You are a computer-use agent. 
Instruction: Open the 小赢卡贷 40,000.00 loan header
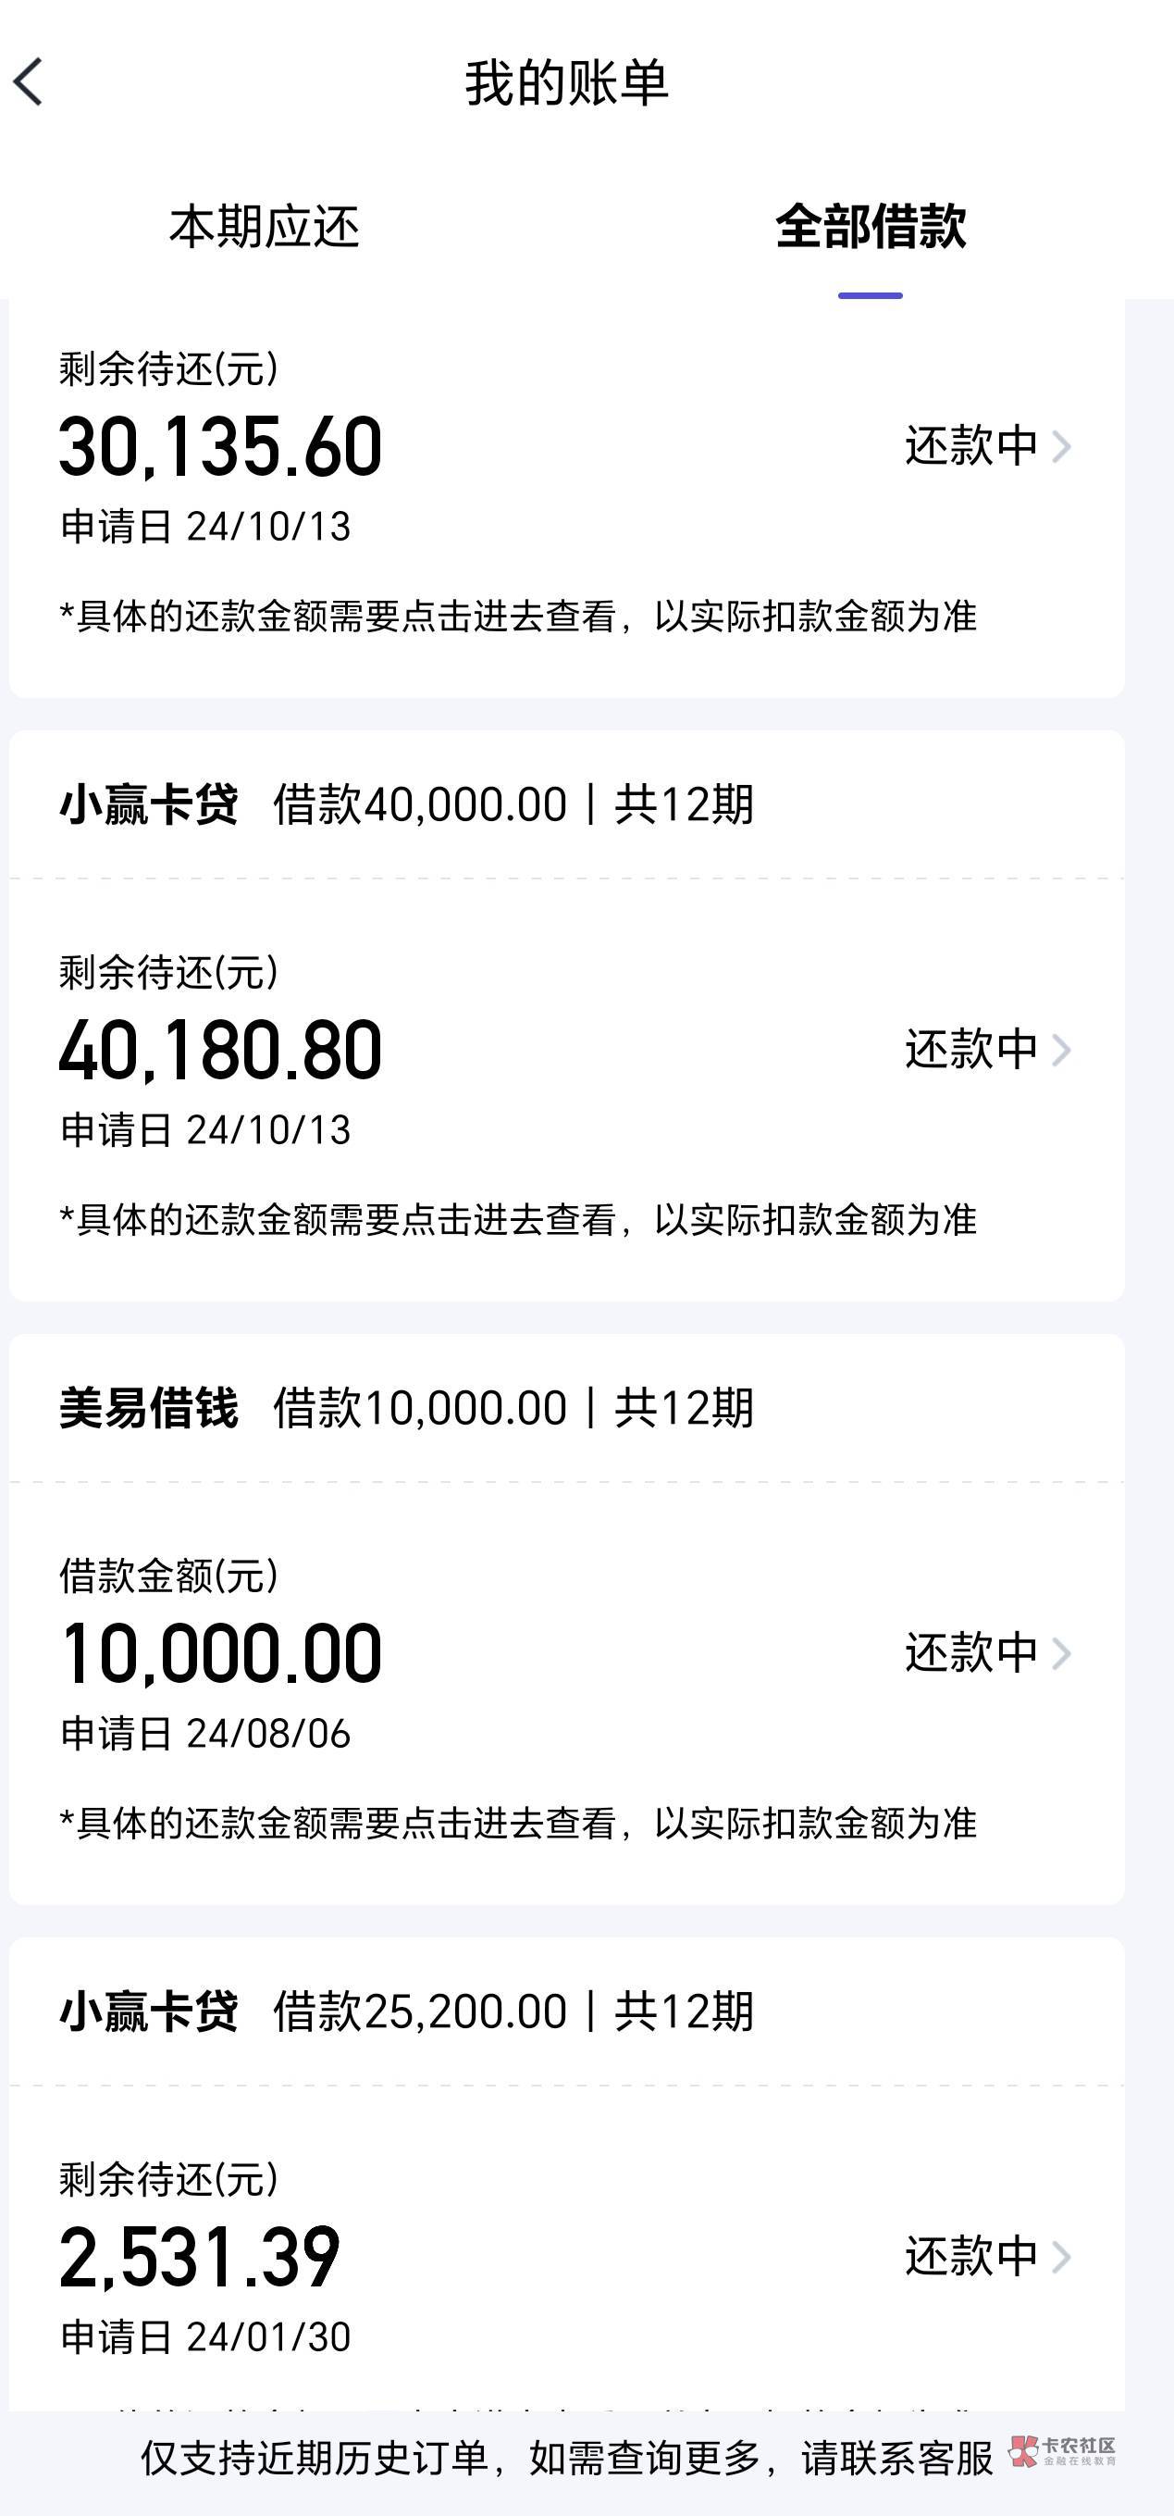click(x=406, y=804)
